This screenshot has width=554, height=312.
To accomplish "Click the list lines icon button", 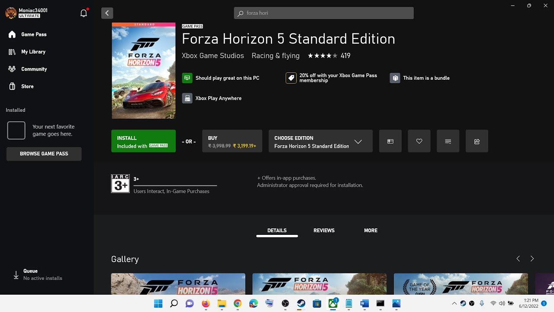I will point(448,141).
